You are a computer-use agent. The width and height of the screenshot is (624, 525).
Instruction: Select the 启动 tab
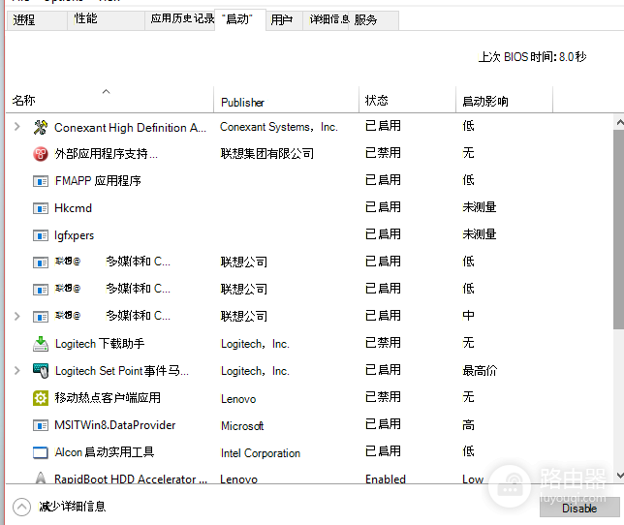click(240, 20)
